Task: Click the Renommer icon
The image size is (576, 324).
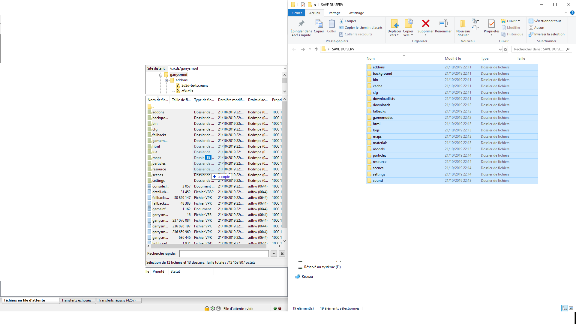Action: pos(443,23)
